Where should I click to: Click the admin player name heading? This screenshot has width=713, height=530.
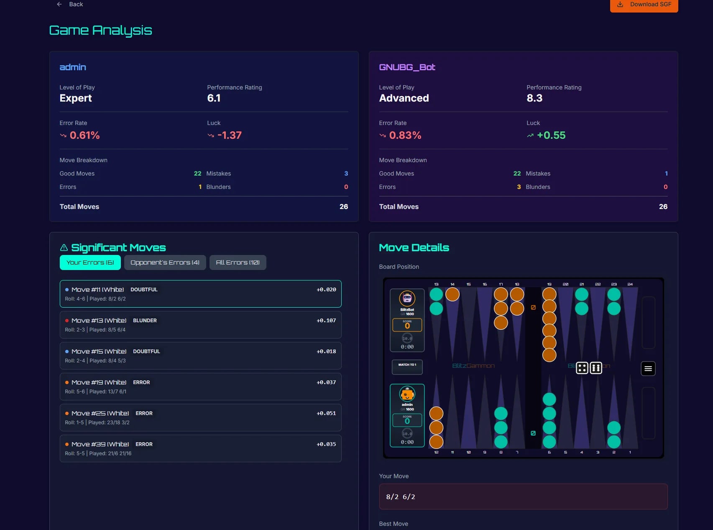[x=73, y=67]
